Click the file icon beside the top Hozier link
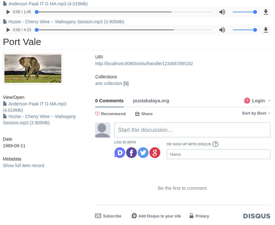The height and width of the screenshot is (225, 275). pos(5,22)
